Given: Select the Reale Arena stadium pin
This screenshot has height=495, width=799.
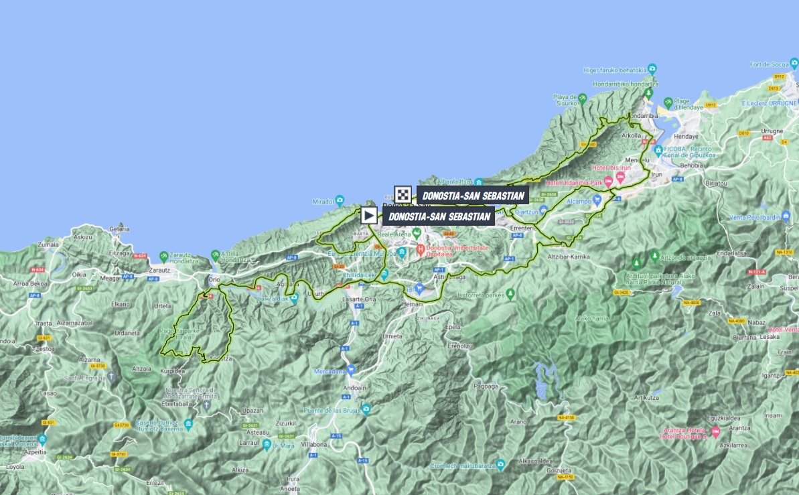Looking at the screenshot, I should 416,232.
